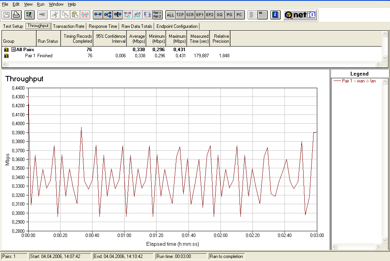390x261 pixels.
Task: Open the Transaction Rate tab
Action: click(x=69, y=26)
